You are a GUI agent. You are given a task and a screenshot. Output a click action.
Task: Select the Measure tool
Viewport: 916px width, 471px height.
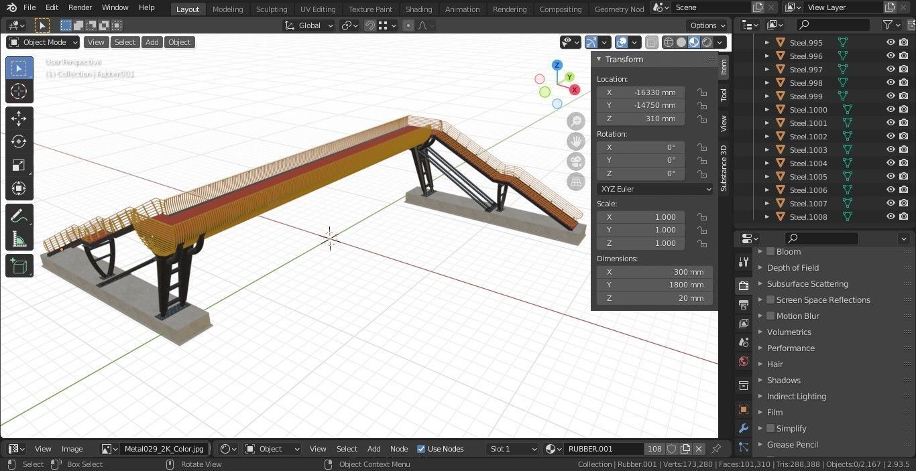tap(19, 239)
